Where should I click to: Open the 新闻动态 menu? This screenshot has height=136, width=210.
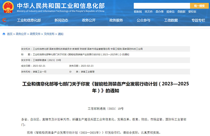point(61,20)
